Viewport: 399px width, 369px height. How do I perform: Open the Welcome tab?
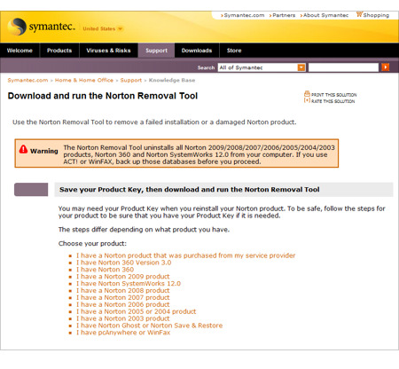20,51
